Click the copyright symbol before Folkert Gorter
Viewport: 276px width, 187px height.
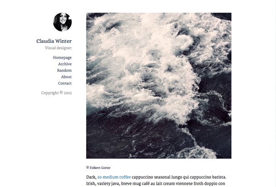coord(87,167)
